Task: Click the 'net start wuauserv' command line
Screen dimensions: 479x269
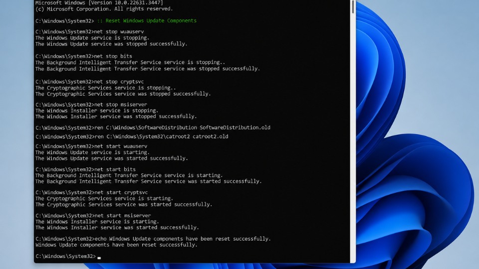Action: (x=91, y=146)
